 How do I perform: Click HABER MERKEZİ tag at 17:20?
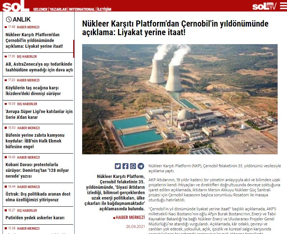point(28,80)
